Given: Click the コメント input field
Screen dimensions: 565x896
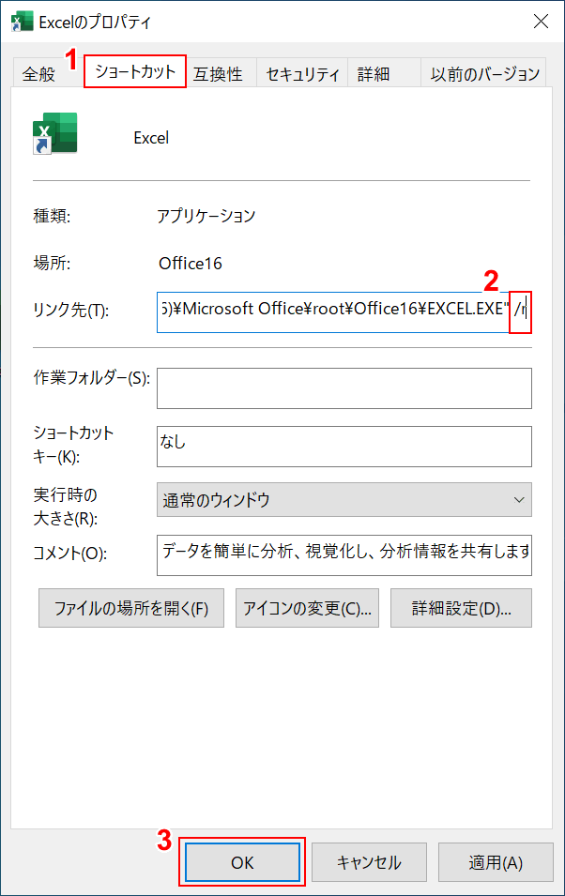Looking at the screenshot, I should click(344, 554).
